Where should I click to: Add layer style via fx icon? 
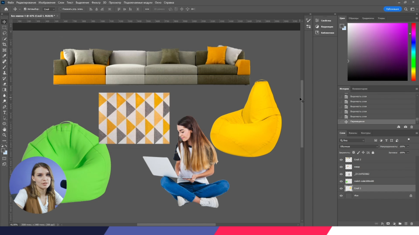coord(382,223)
